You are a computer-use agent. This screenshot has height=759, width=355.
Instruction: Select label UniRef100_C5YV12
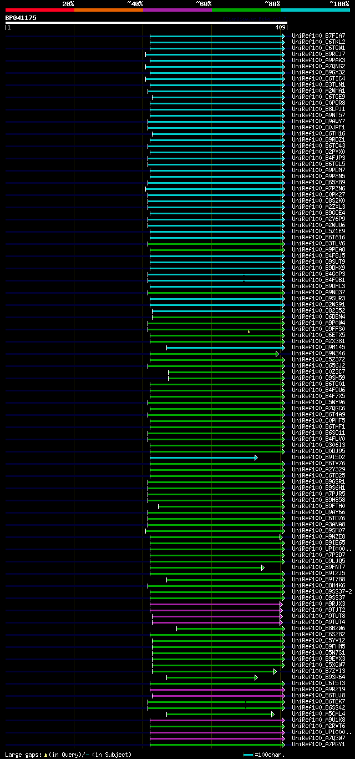pyautogui.click(x=318, y=640)
